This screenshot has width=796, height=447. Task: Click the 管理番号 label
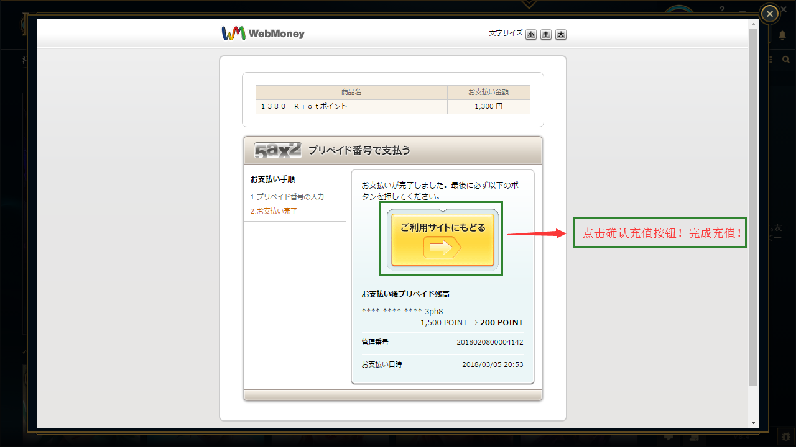pyautogui.click(x=375, y=342)
